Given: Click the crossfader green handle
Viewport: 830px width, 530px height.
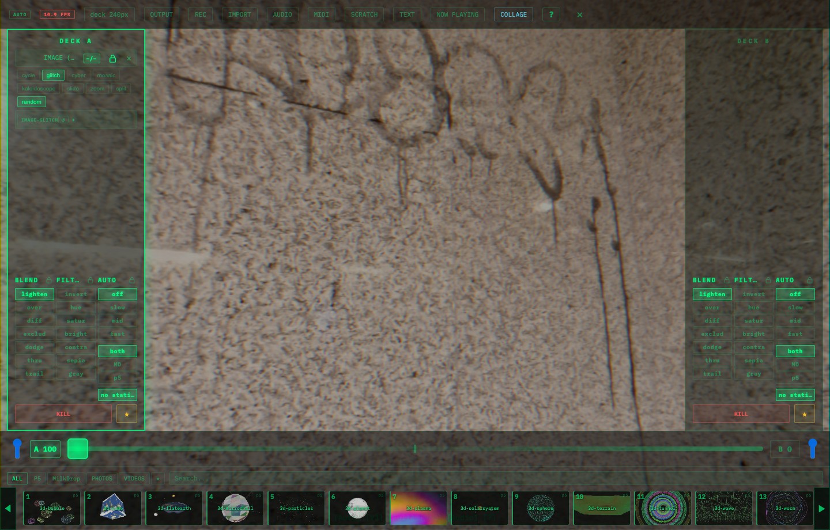Looking at the screenshot, I should (78, 449).
